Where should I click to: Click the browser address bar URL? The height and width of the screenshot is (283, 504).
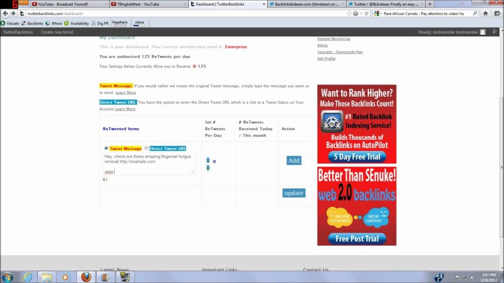(x=55, y=13)
